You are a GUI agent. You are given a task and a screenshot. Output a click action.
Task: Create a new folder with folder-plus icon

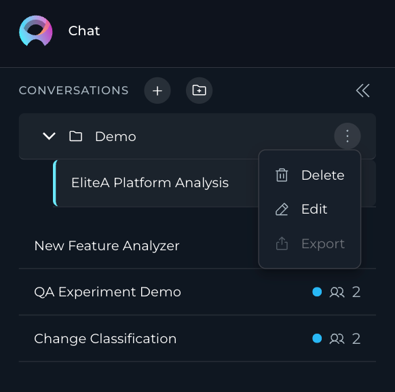199,90
